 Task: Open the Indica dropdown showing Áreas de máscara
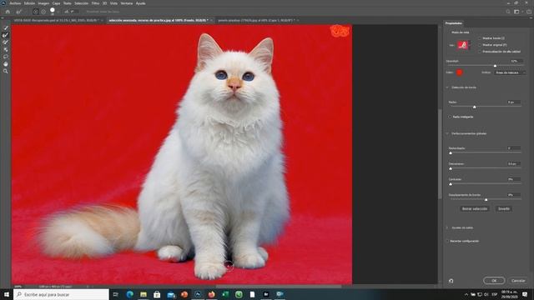(x=510, y=72)
